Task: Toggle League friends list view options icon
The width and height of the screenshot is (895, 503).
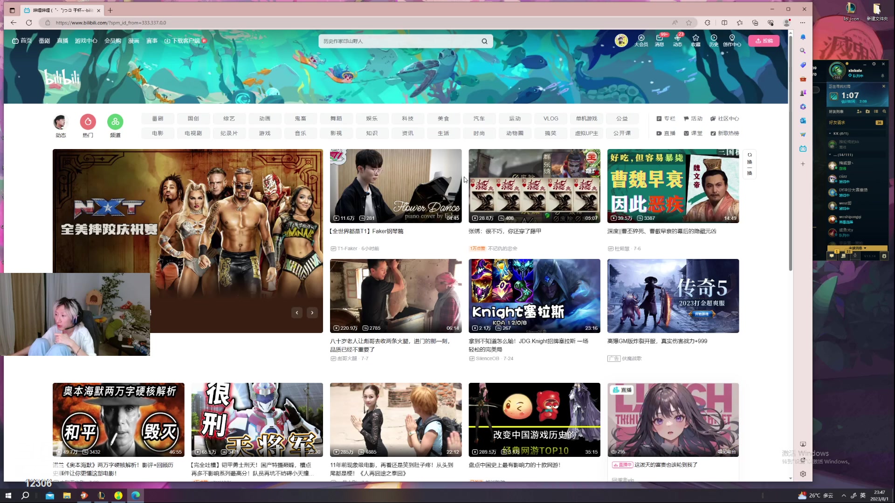Action: (876, 111)
